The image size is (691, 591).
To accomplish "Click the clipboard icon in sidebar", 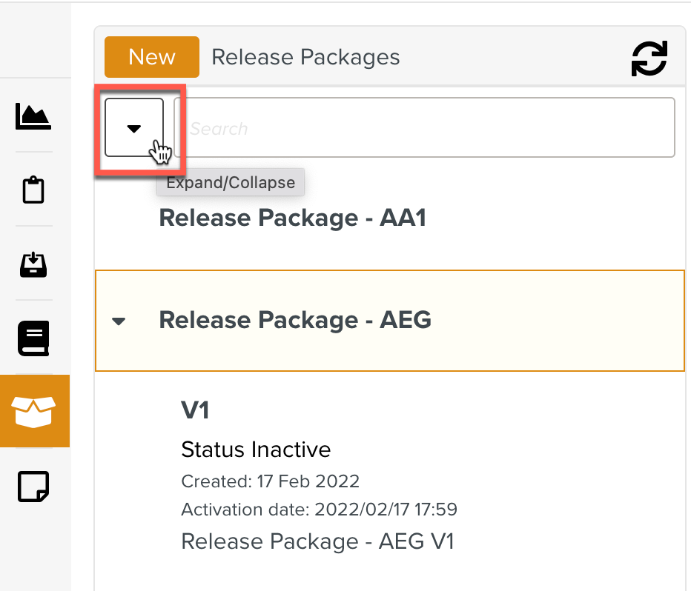I will point(33,190).
